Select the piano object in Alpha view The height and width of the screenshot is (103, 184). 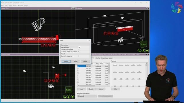click(x=39, y=25)
